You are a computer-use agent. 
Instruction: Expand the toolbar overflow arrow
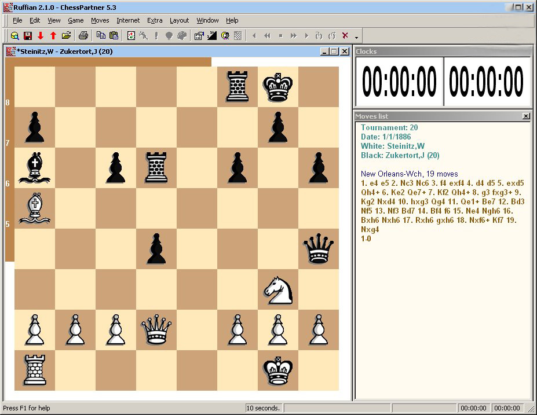356,37
